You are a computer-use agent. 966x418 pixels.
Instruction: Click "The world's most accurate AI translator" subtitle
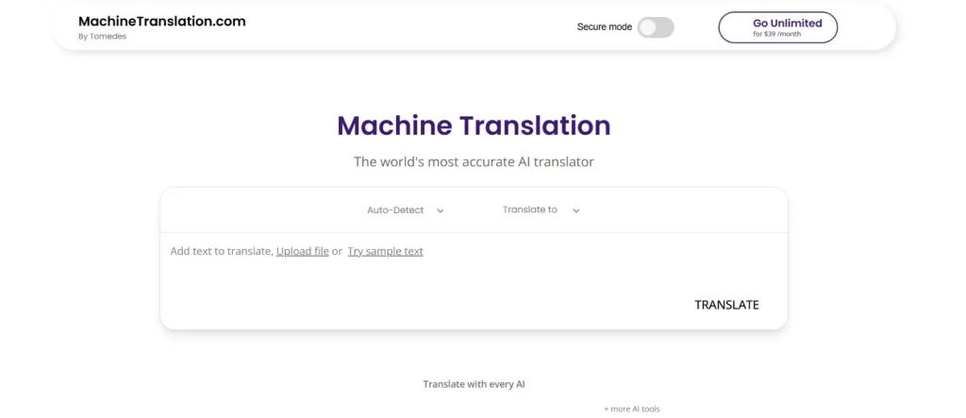pos(474,161)
